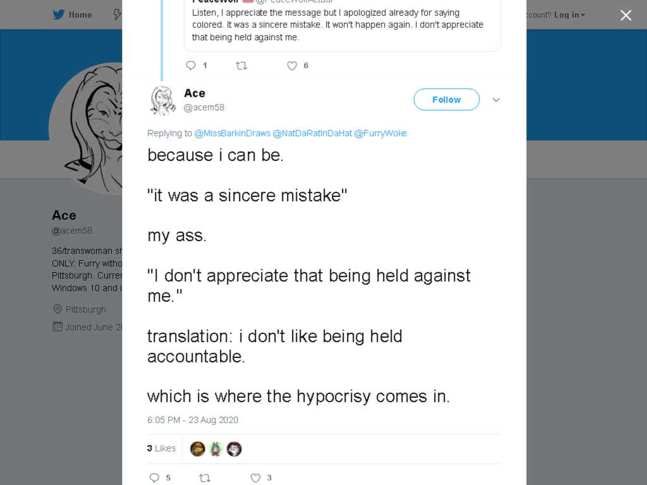Close the tweet overlay with X
The image size is (647, 485).
coord(626,15)
